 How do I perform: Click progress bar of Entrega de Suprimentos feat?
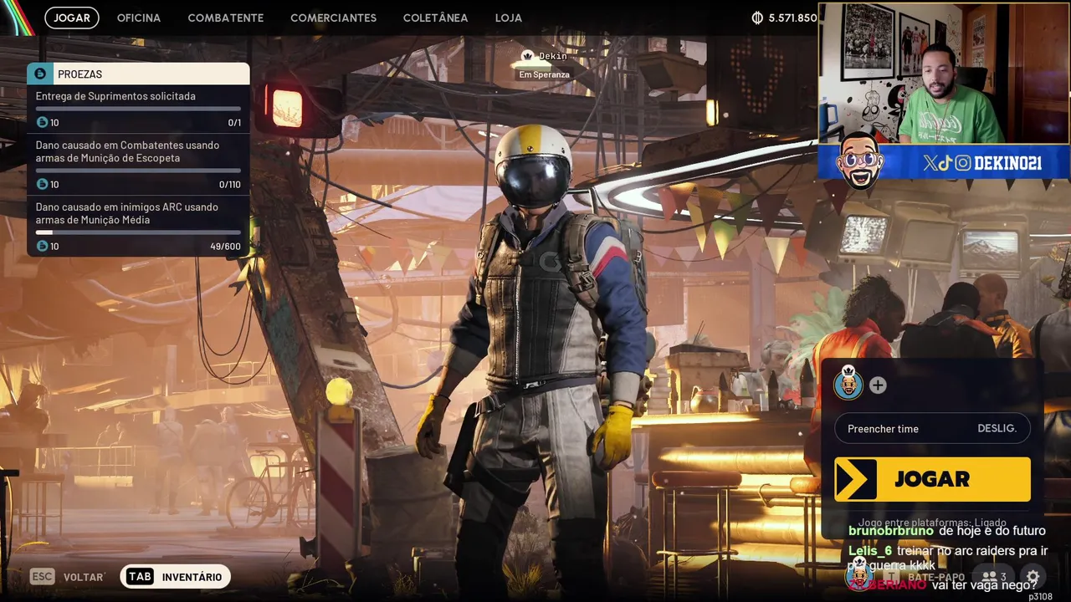(138, 109)
